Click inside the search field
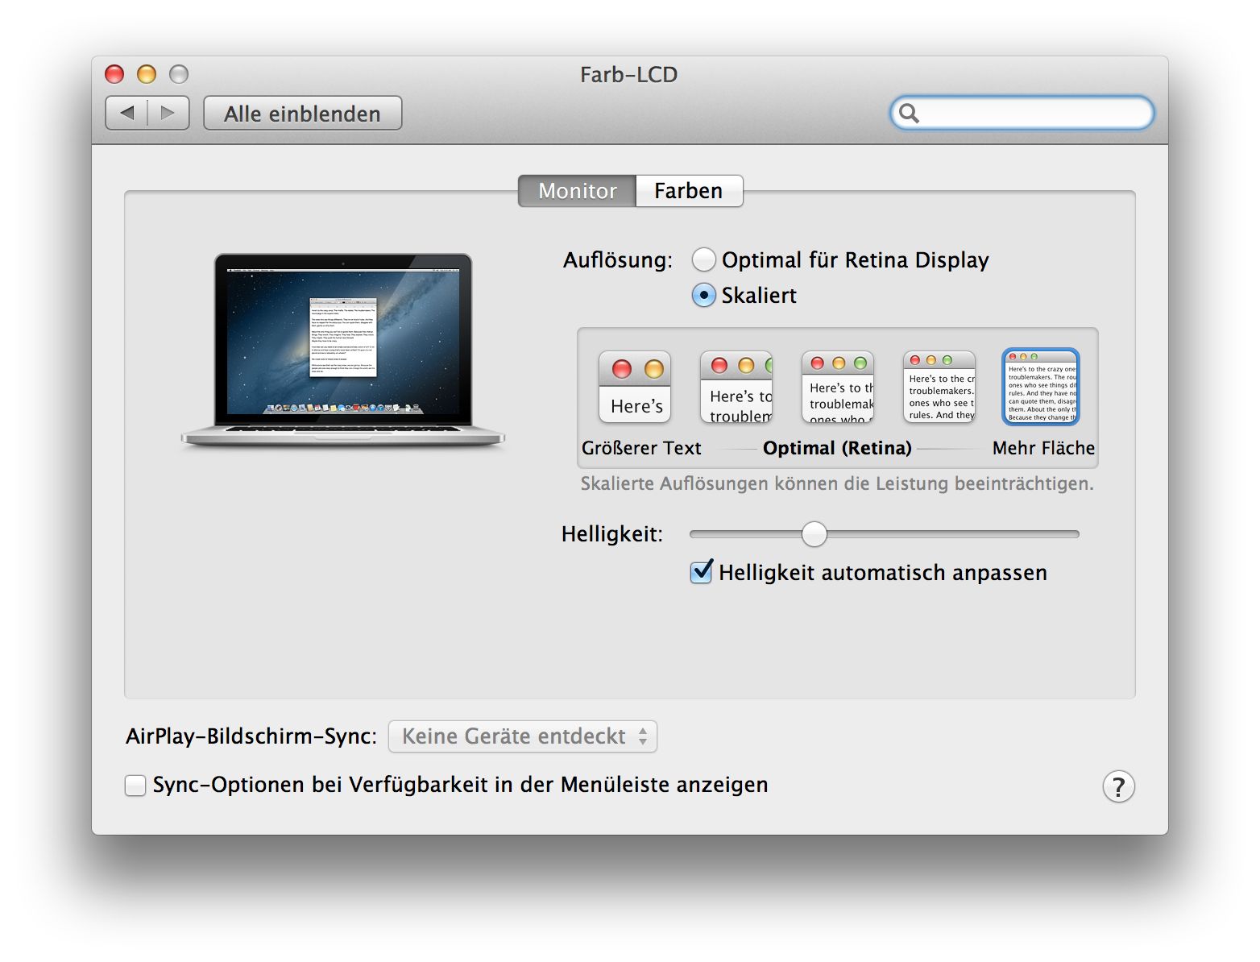The image size is (1260, 962). [x=1022, y=113]
